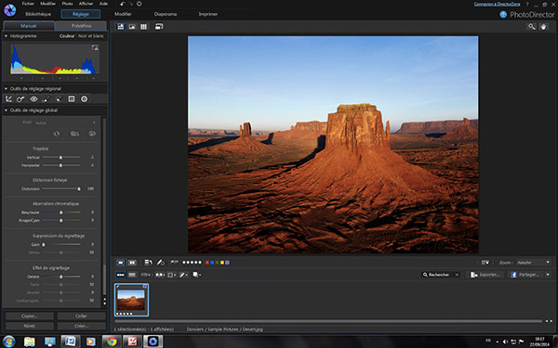Open the file explorer folder in taskbar

pyautogui.click(x=30, y=342)
